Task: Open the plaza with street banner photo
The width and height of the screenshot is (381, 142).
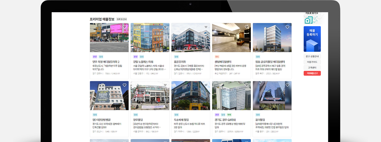Action: tap(150, 96)
